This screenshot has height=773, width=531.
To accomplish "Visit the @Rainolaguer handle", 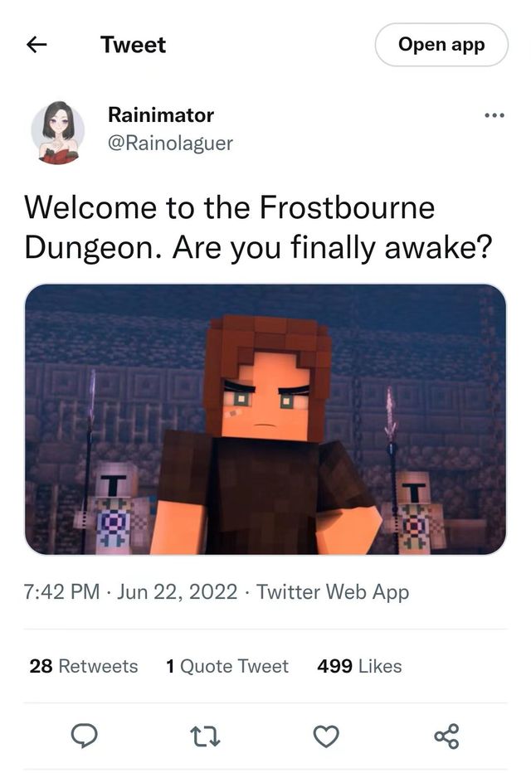I will pyautogui.click(x=170, y=143).
